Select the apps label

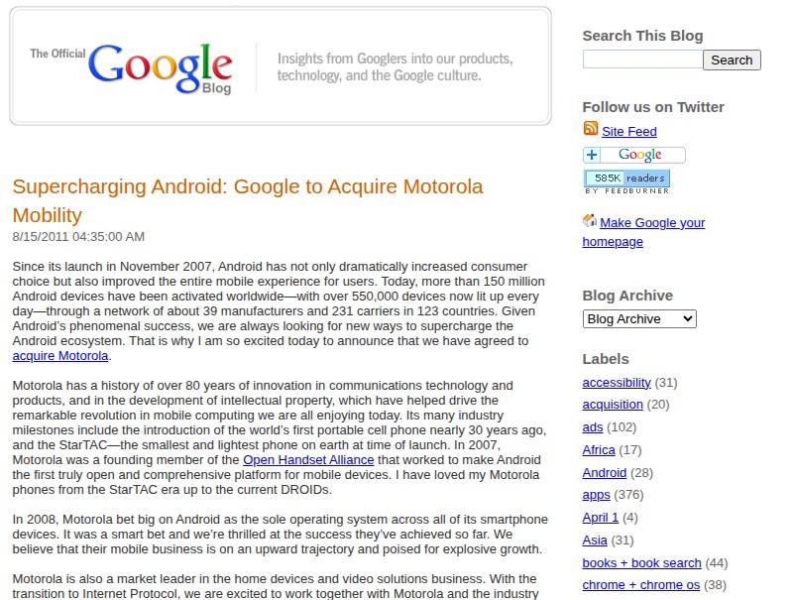point(597,495)
